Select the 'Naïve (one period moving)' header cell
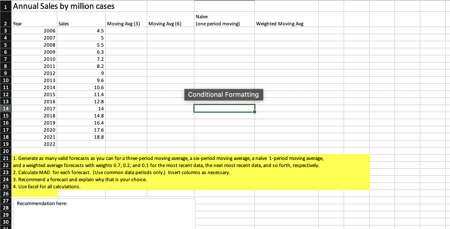Image resolution: width=450 pixels, height=229 pixels. click(224, 20)
